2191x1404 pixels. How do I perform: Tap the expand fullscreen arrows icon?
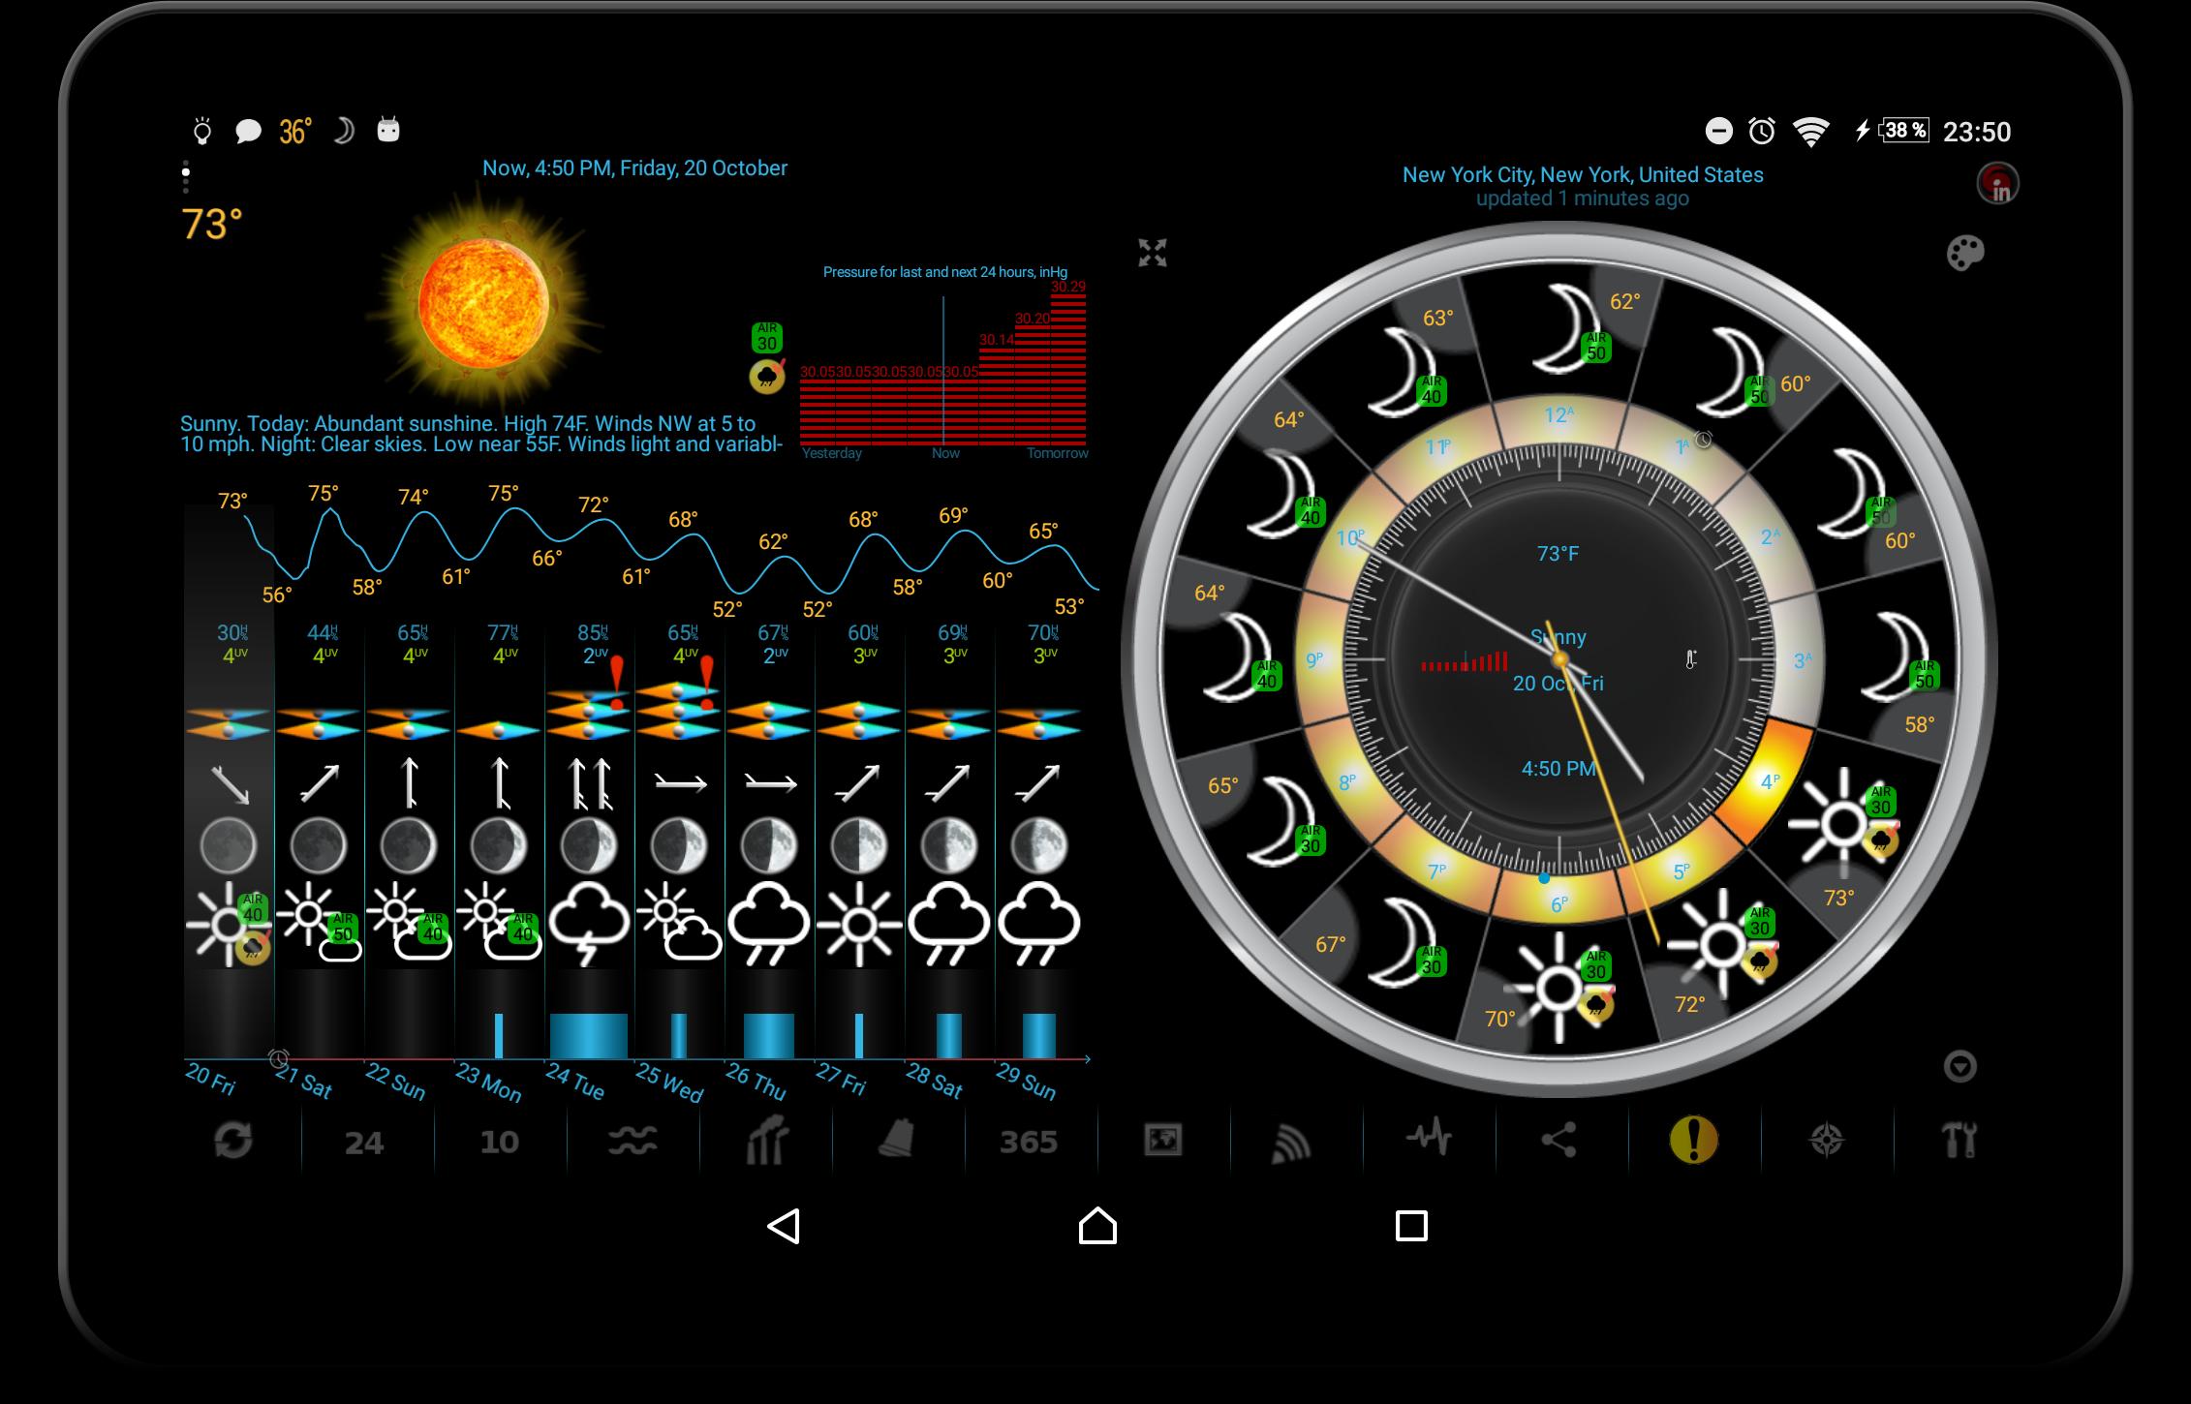1153,253
